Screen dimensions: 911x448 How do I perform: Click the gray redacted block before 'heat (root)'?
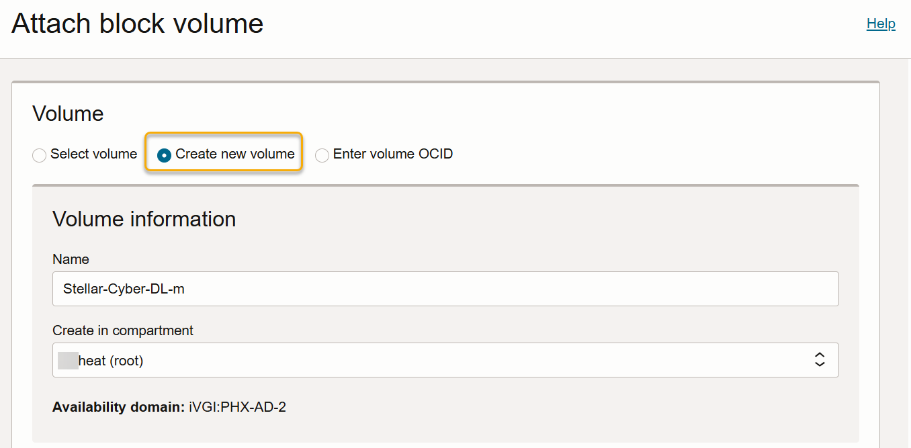coord(68,360)
